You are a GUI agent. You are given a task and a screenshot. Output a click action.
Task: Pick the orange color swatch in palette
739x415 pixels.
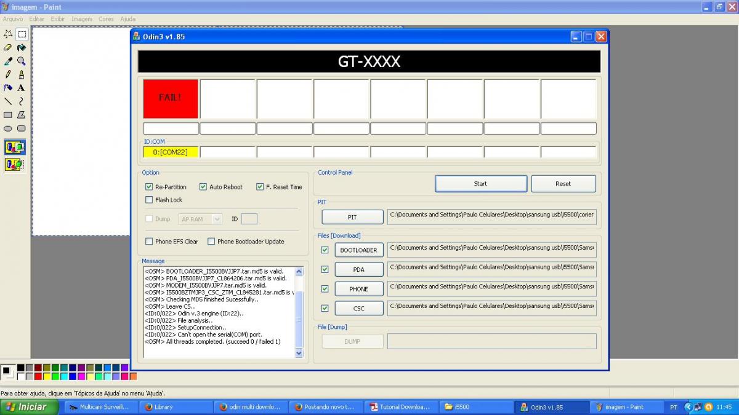133,376
